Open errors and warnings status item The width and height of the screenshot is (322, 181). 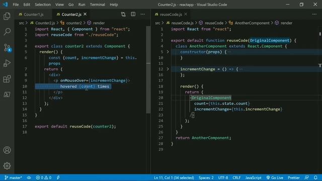tap(44, 177)
